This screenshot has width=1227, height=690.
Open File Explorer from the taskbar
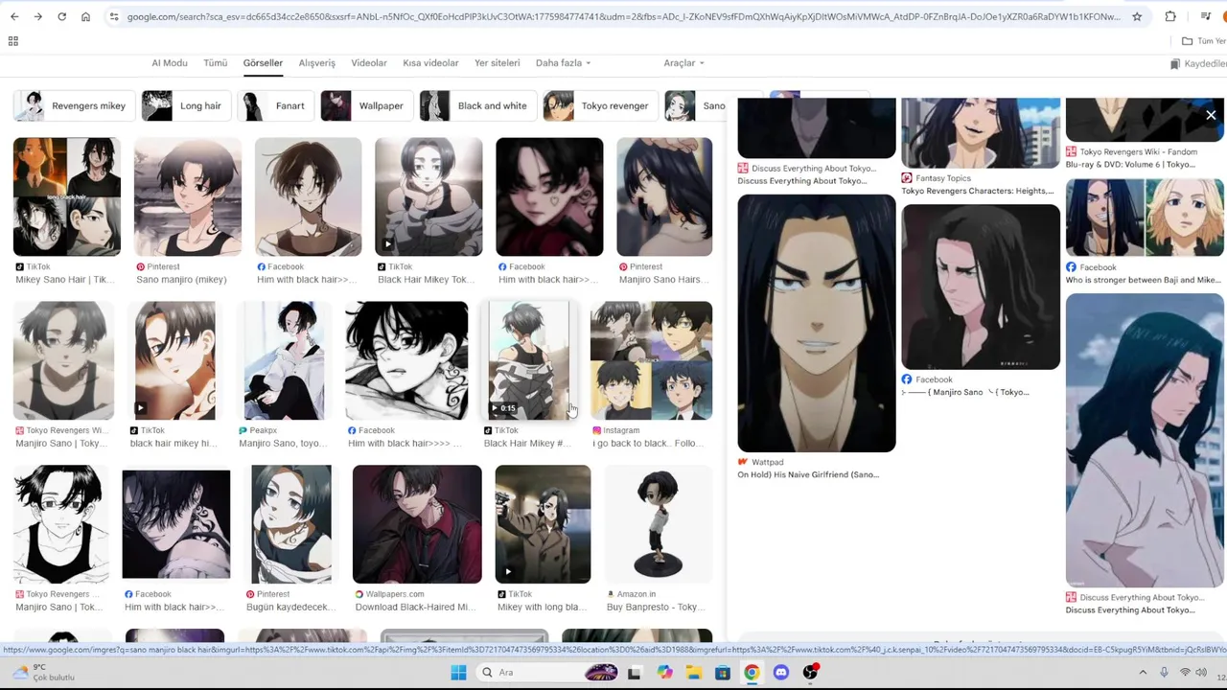(x=693, y=672)
